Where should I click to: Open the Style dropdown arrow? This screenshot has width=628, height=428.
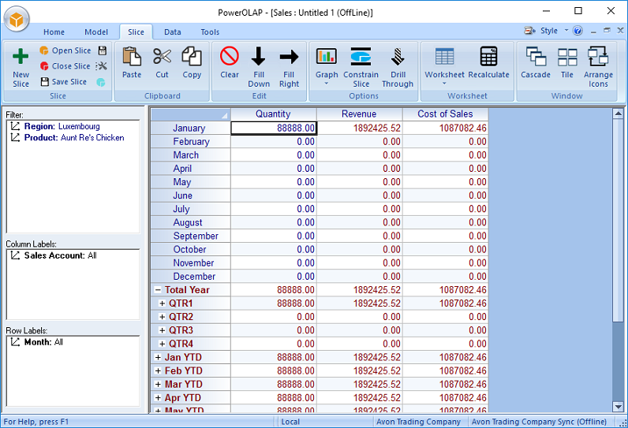click(566, 31)
